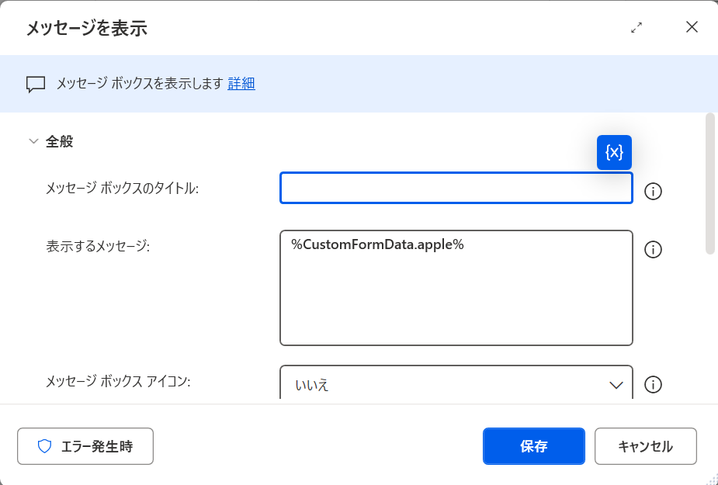Focus the message box title input field

coord(456,188)
